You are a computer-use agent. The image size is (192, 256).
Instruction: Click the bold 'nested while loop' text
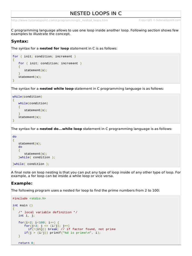(56, 88)
